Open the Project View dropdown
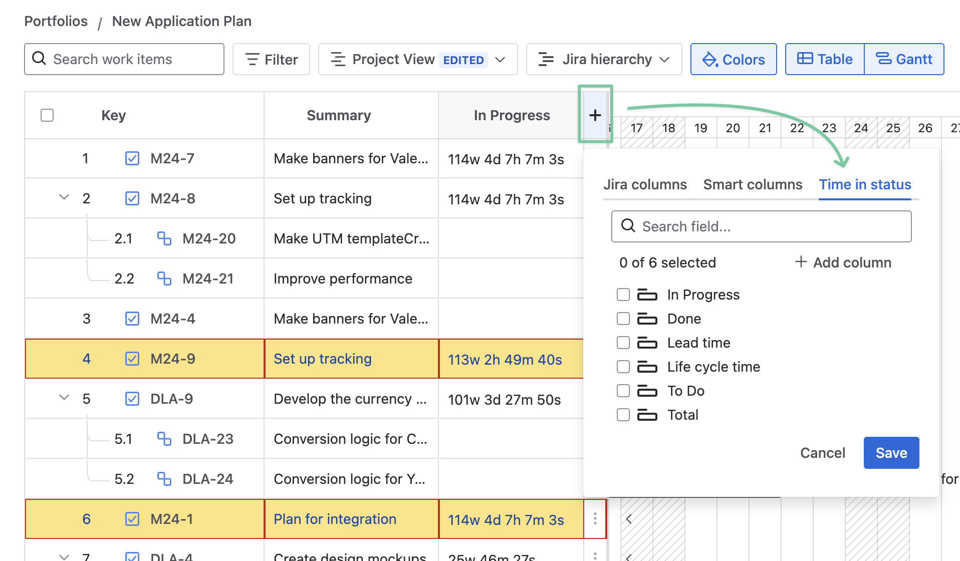The height and width of the screenshot is (561, 960). pyautogui.click(x=417, y=59)
